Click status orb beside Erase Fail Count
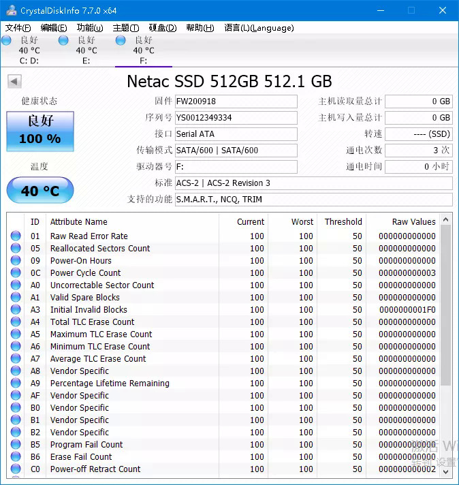Screen dimensions: 459x485 (x=16, y=457)
